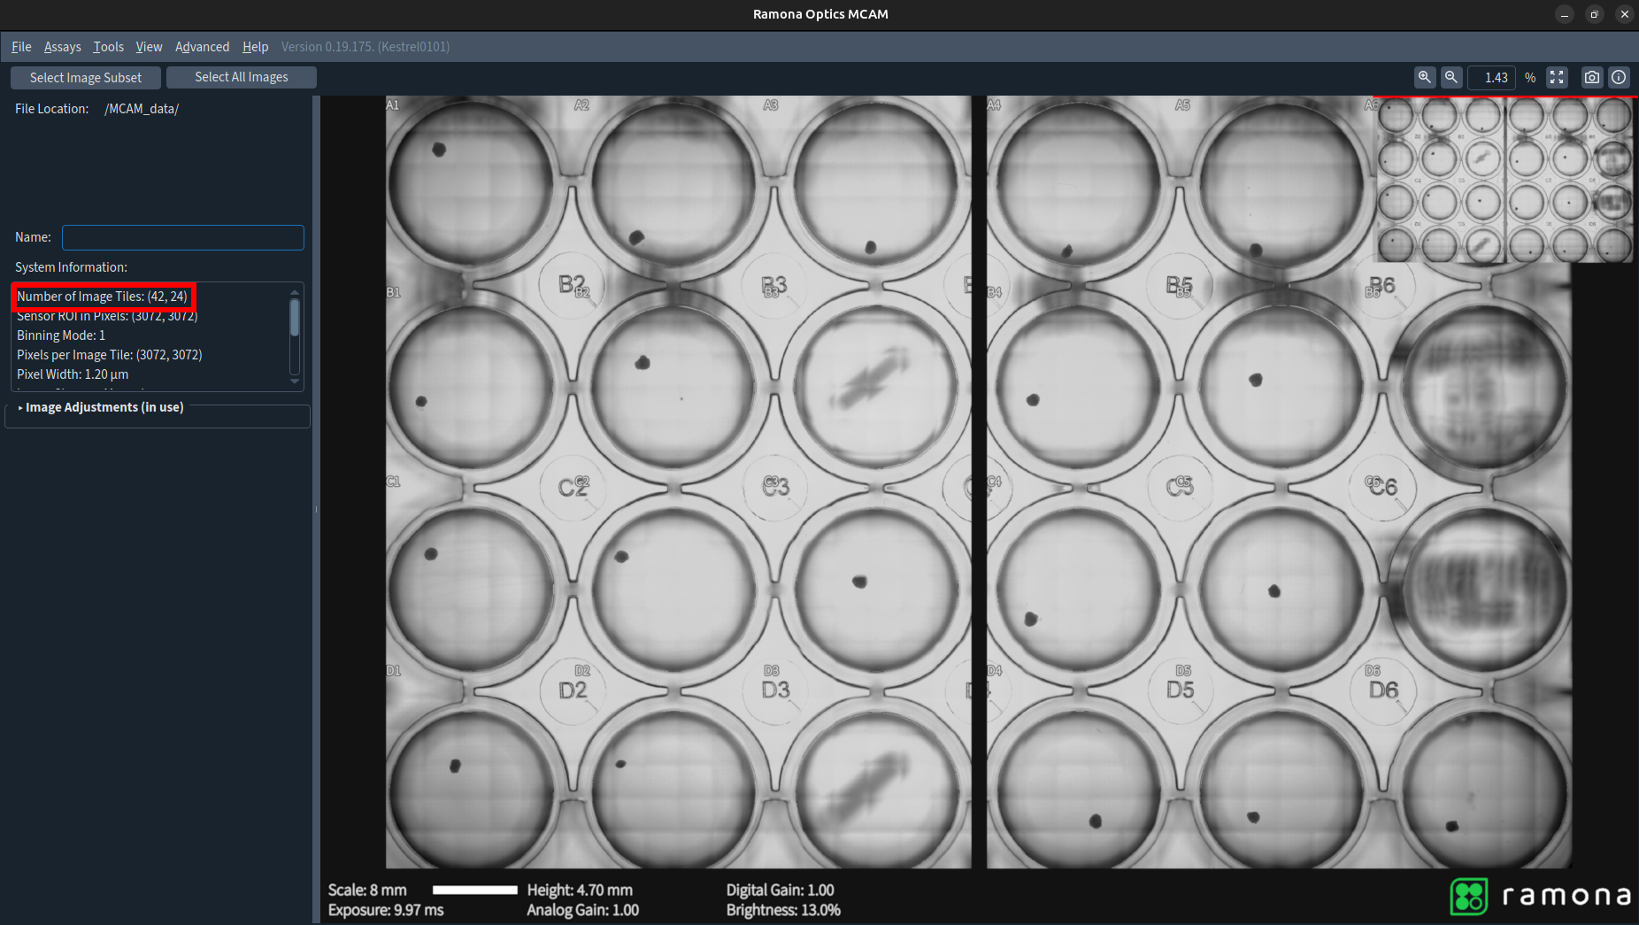Click the System Information scrollbar handle
This screenshot has height=925, width=1639.
coord(295,318)
